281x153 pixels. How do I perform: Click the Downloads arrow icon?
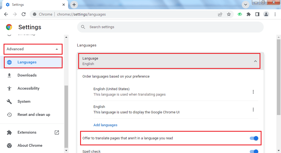(x=9, y=75)
